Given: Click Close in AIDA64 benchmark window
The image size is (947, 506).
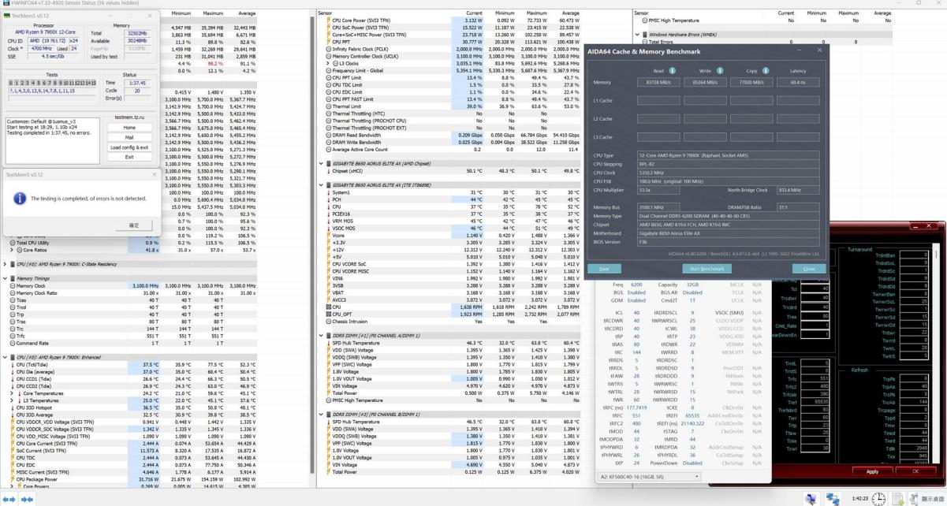Looking at the screenshot, I should [x=808, y=269].
